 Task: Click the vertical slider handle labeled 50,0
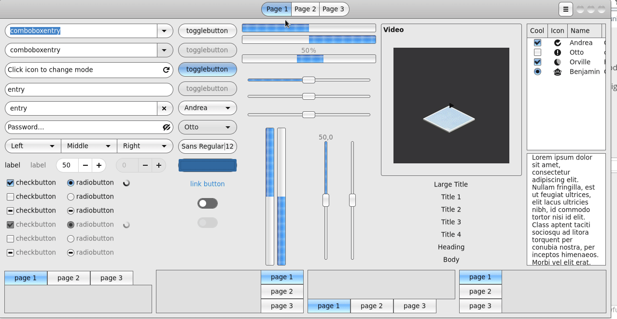(x=326, y=200)
